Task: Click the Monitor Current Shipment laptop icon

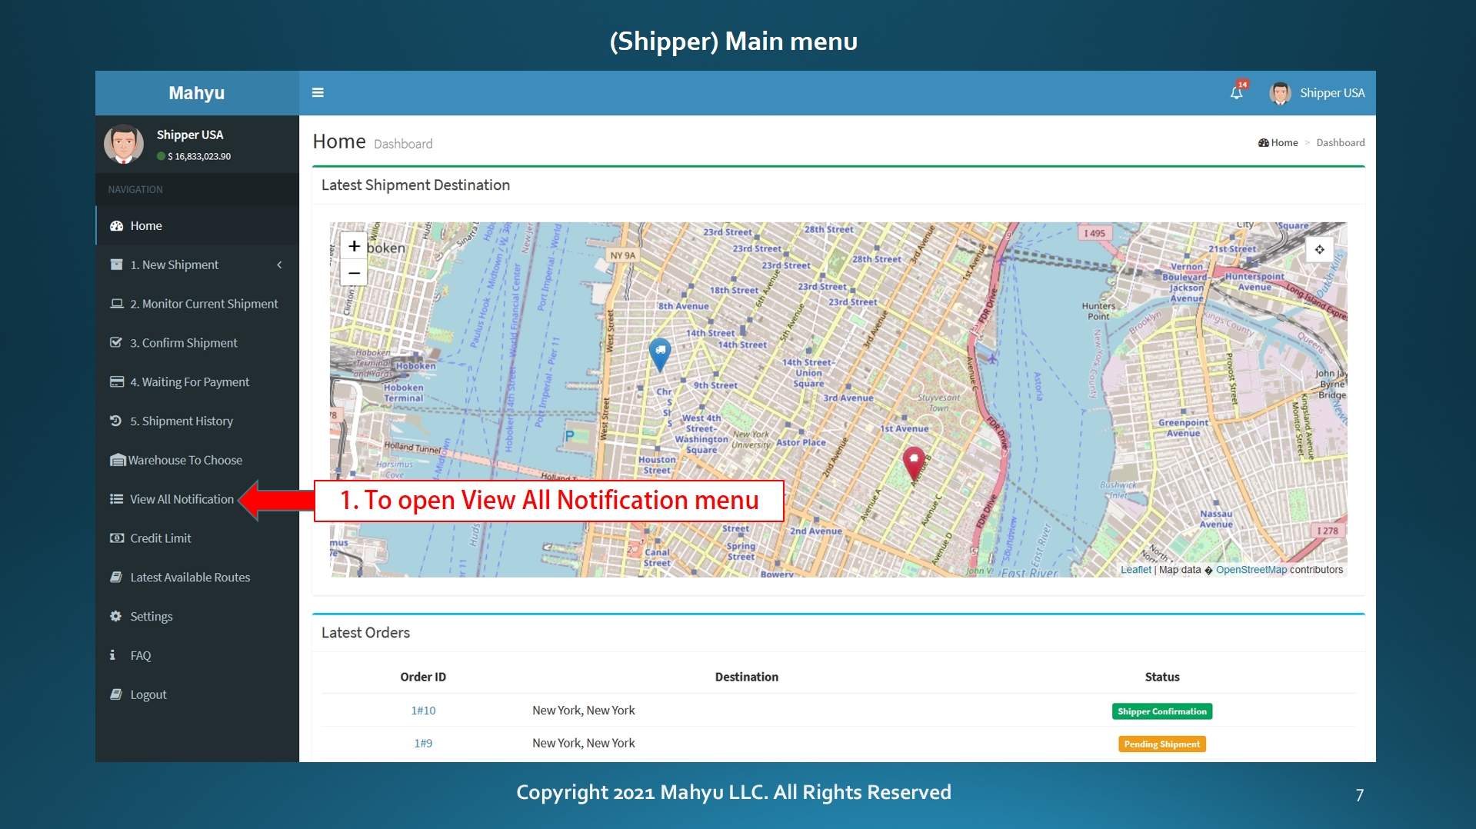Action: (x=116, y=304)
